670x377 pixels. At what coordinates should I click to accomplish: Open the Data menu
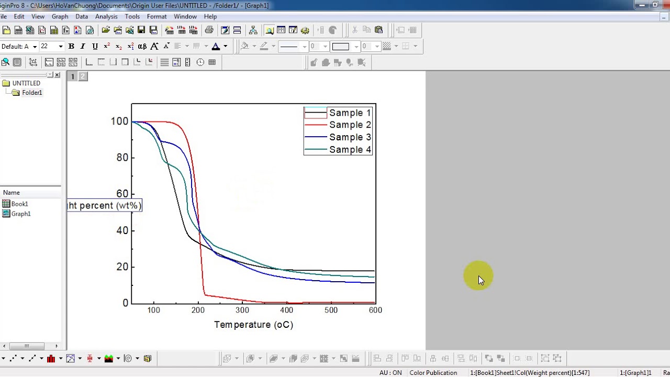click(82, 17)
